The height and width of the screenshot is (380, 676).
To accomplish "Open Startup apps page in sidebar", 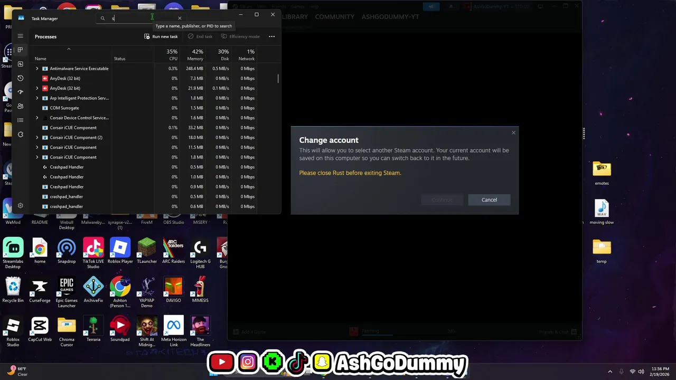I will click(x=20, y=92).
